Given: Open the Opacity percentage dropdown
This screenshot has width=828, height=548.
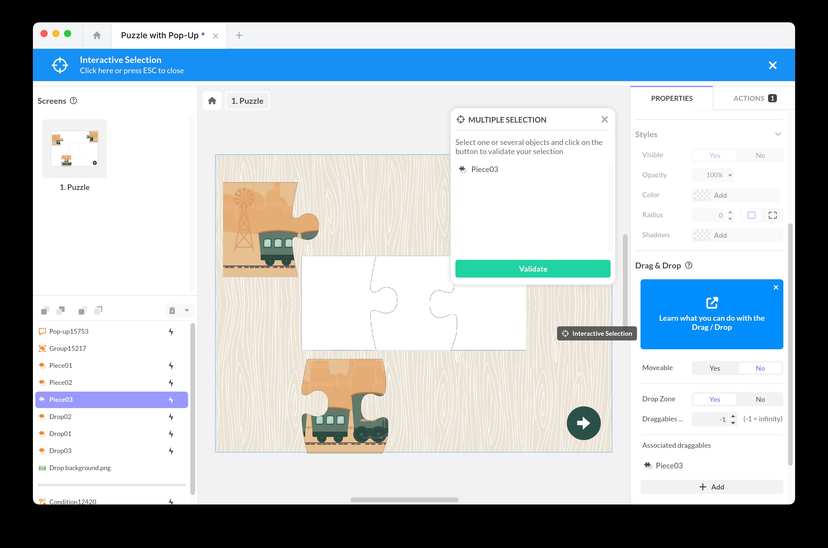Looking at the screenshot, I should (x=730, y=175).
